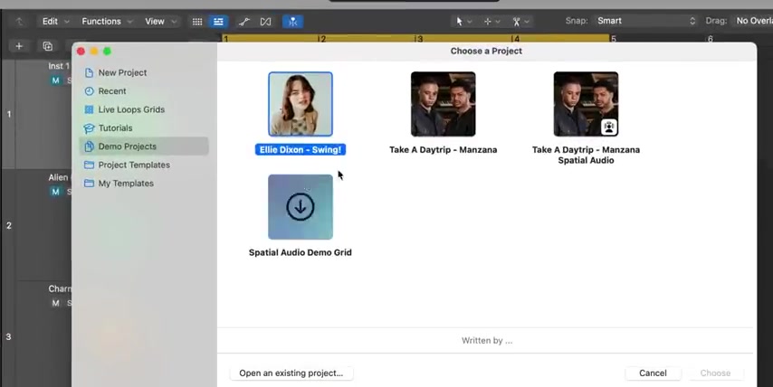Click the Duplicate Track icon

(48, 46)
